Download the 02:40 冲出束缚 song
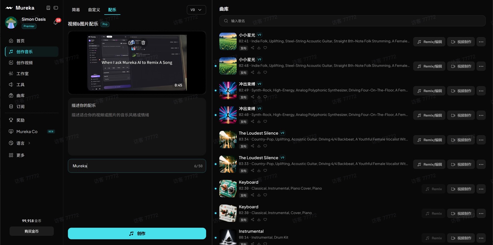Screen dimensions: 493x245 click(x=259, y=121)
